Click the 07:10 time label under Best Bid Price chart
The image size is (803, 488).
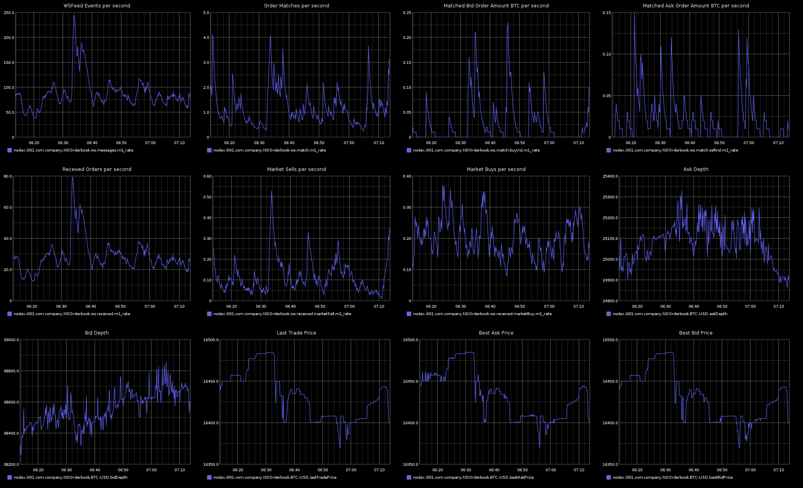point(779,470)
